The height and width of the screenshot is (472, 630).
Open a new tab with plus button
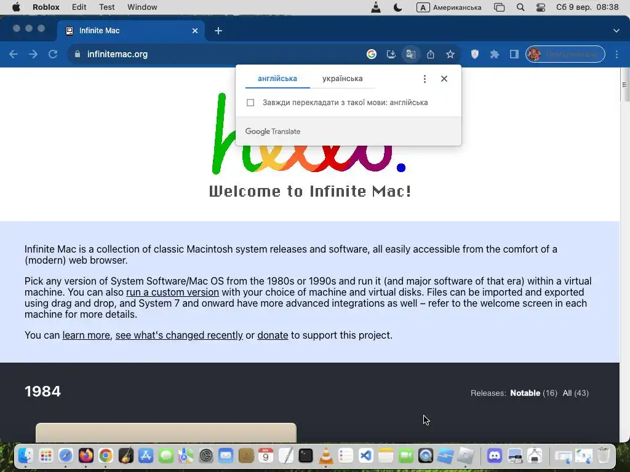point(218,31)
